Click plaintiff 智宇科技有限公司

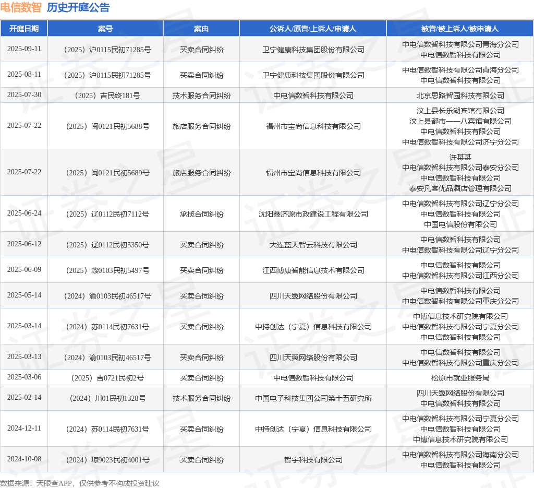point(313,460)
